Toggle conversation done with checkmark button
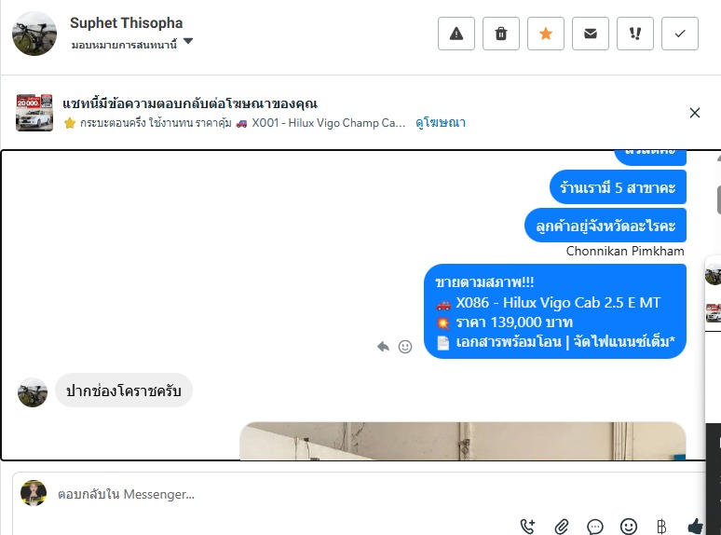 680,34
